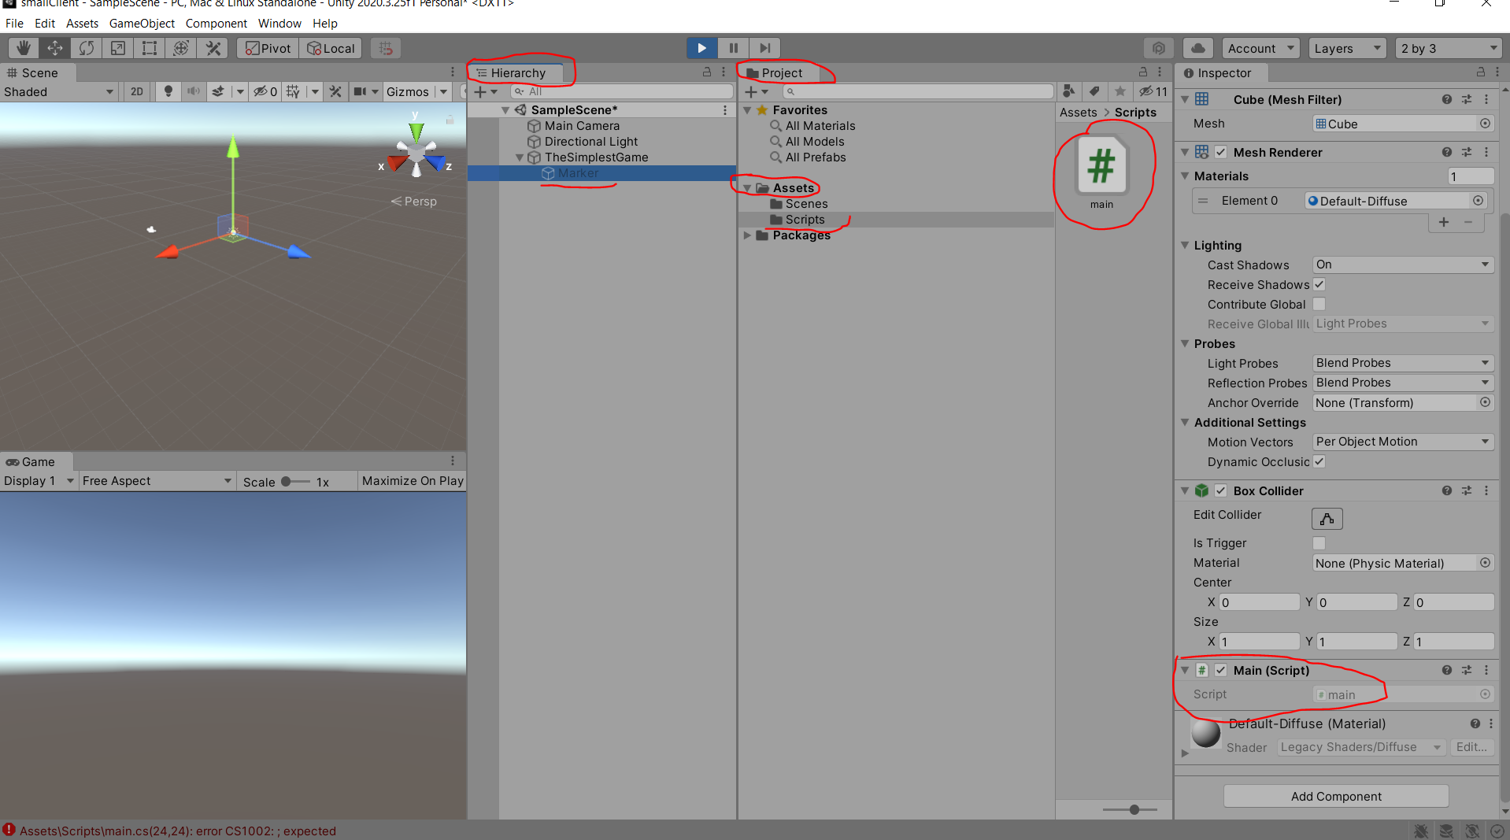The image size is (1510, 840).
Task: Toggle Box Collider enabled checkbox
Action: [1221, 490]
